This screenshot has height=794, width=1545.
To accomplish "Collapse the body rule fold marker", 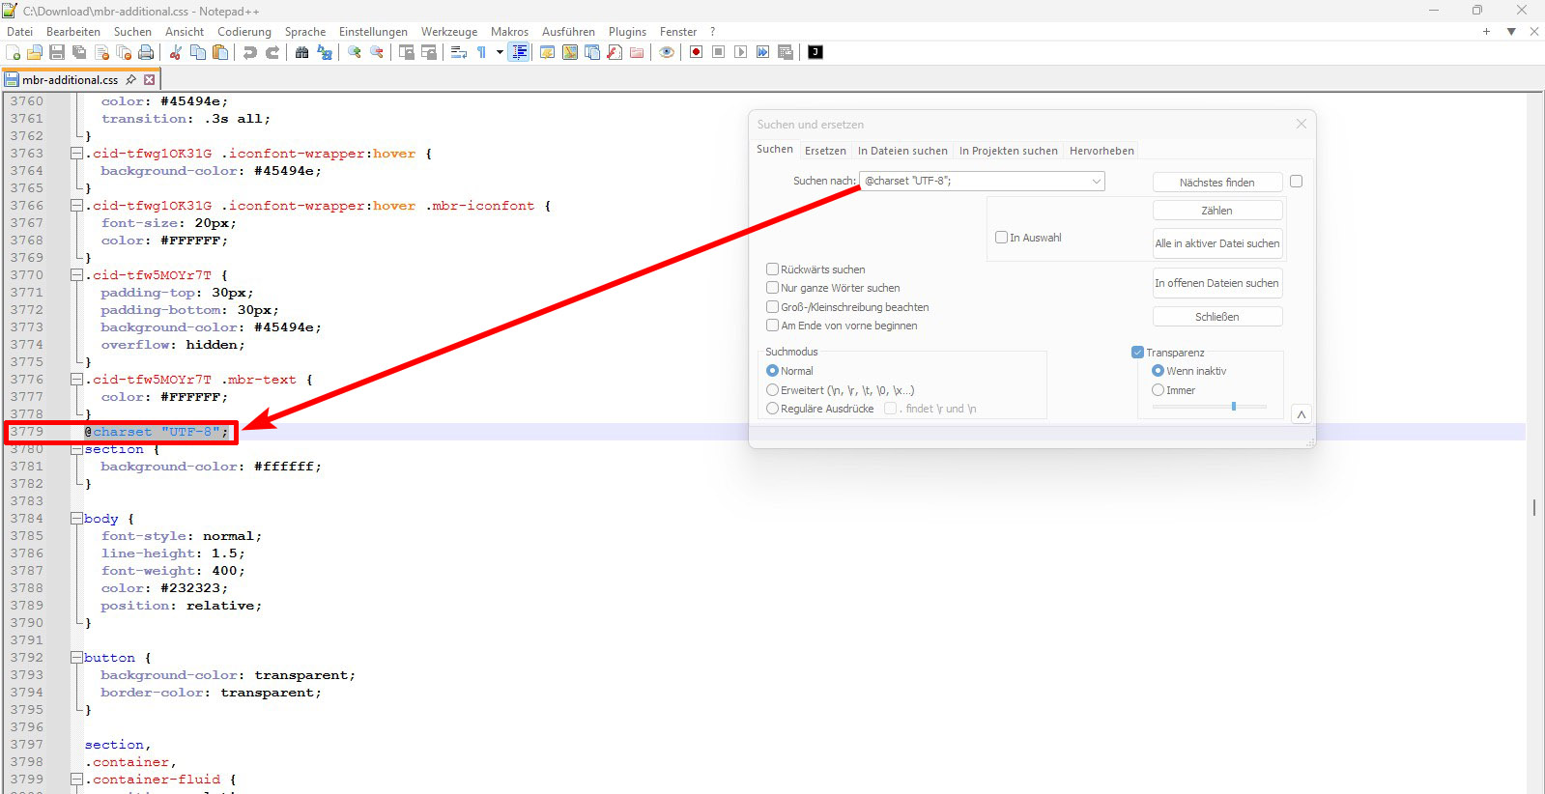I will (75, 519).
